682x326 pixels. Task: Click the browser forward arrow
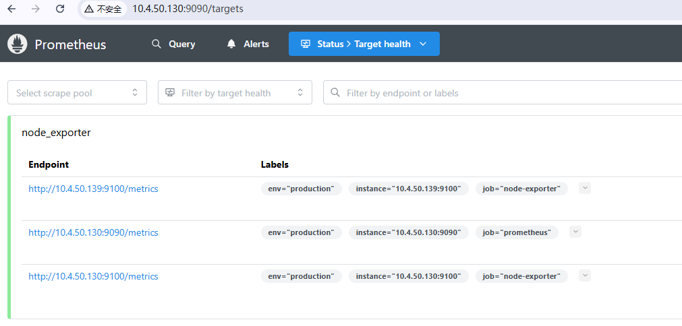pos(36,9)
